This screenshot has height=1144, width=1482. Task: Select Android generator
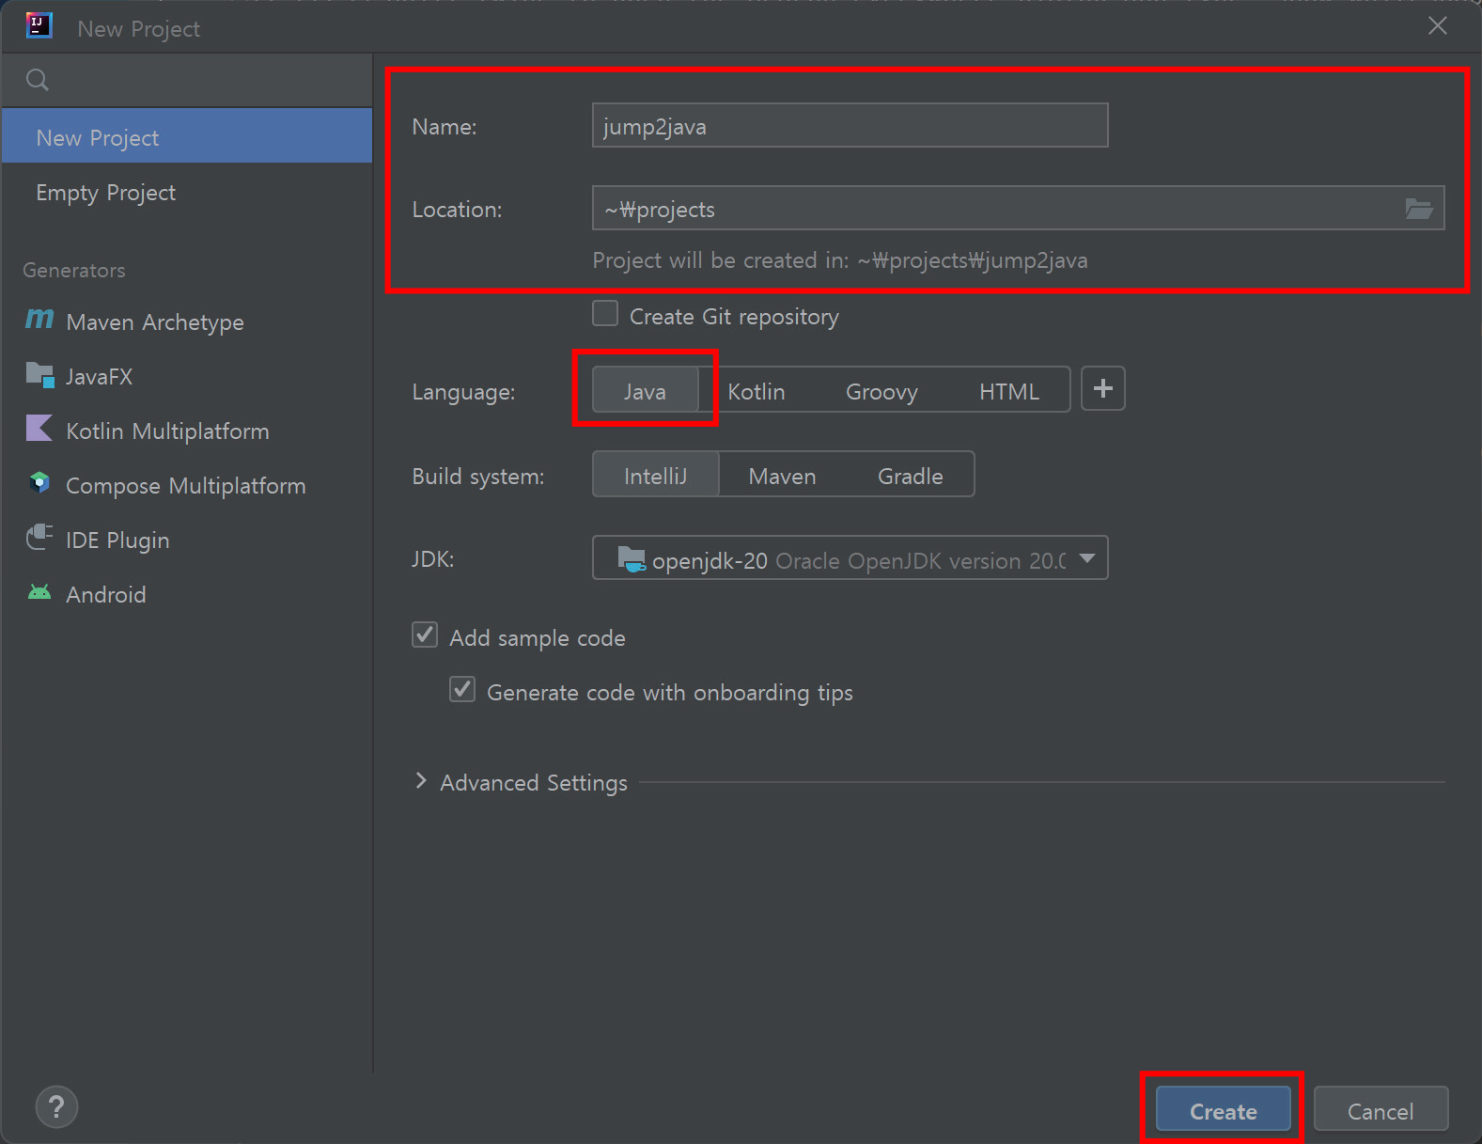187,593
